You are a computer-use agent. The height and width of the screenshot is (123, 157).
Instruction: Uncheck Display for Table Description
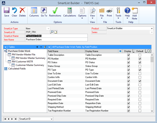click(x=129, y=55)
